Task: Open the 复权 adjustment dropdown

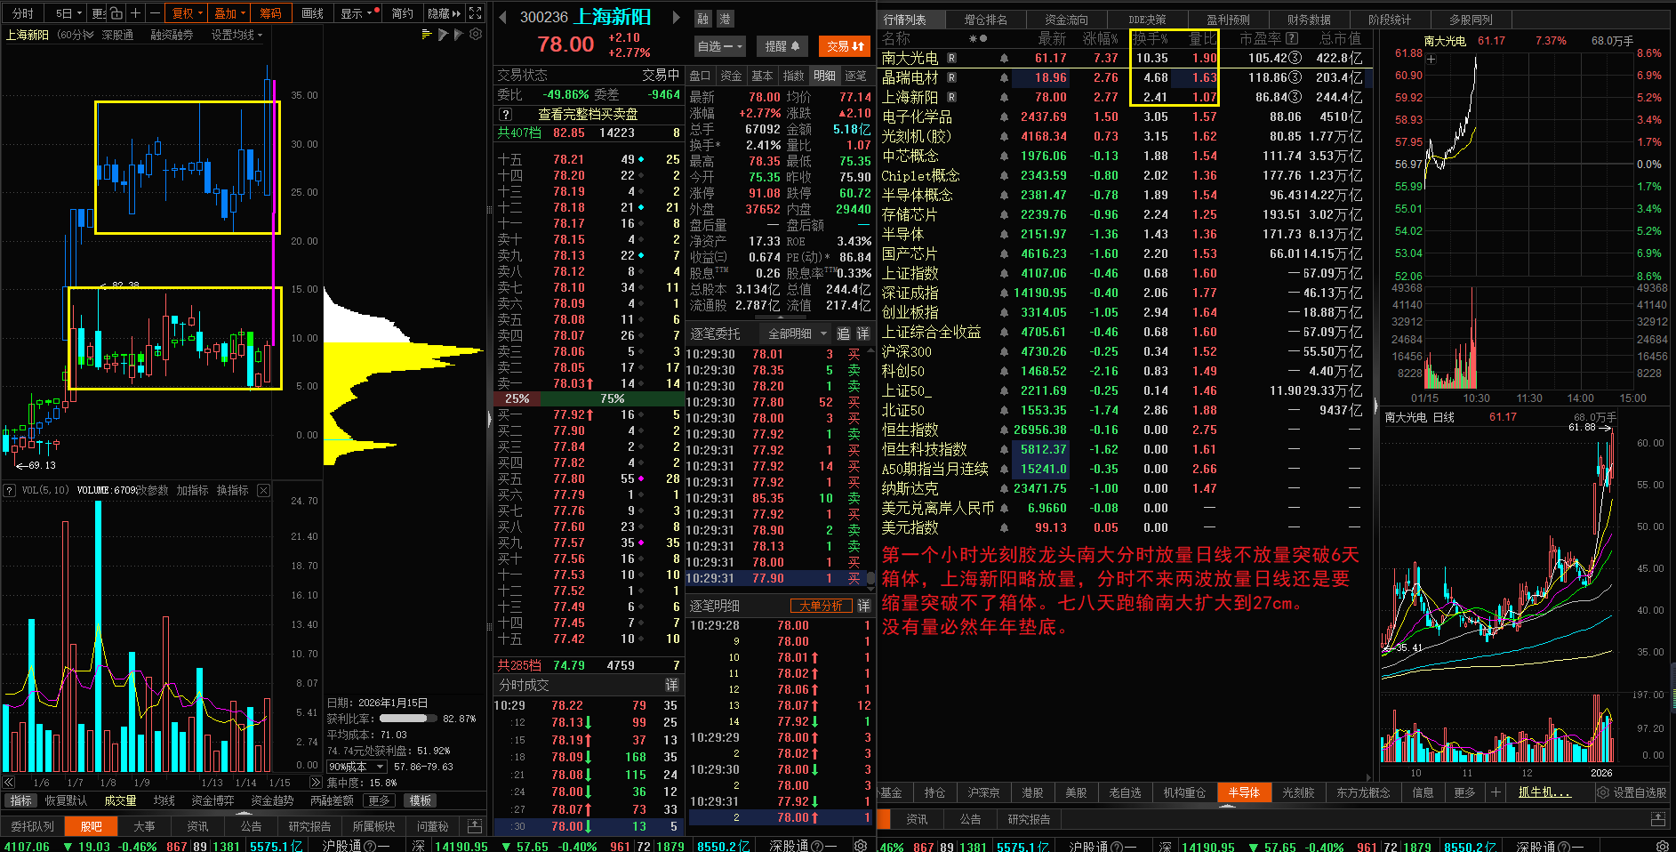Action: coord(187,13)
